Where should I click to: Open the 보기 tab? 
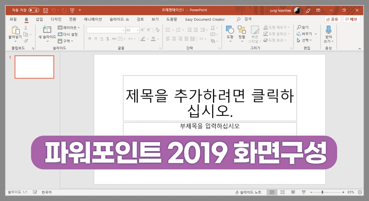(x=155, y=19)
